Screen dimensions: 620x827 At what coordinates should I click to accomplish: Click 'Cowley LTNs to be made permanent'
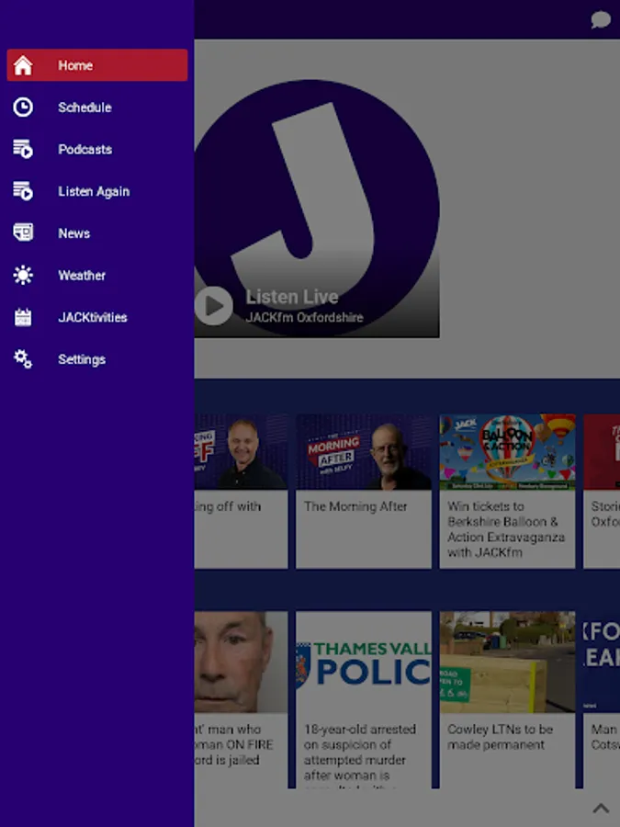click(501, 737)
